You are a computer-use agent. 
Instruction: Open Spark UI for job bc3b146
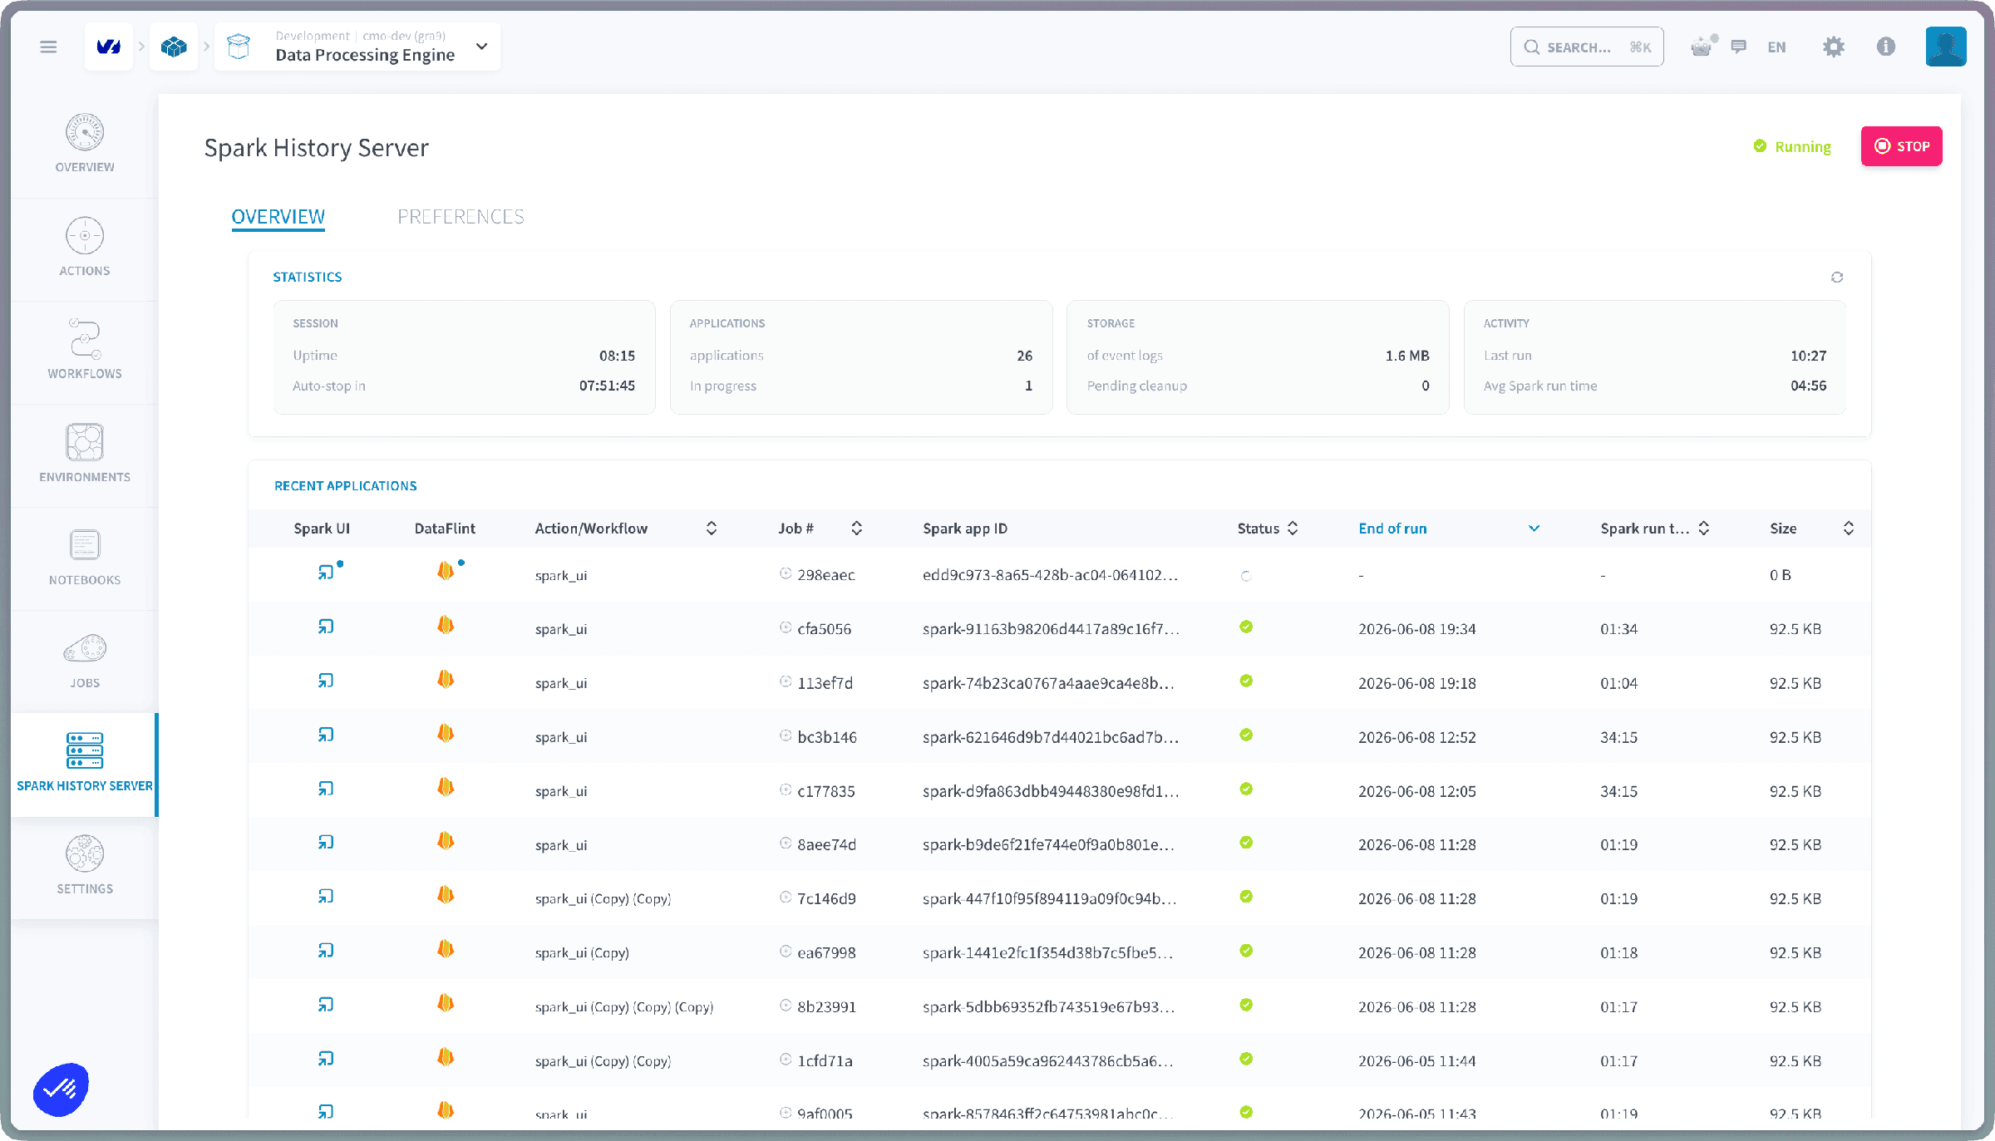click(325, 735)
